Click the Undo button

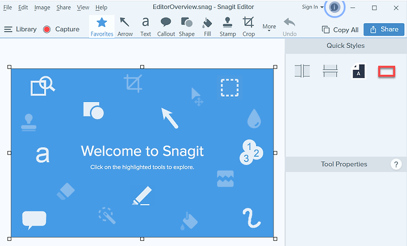point(289,27)
